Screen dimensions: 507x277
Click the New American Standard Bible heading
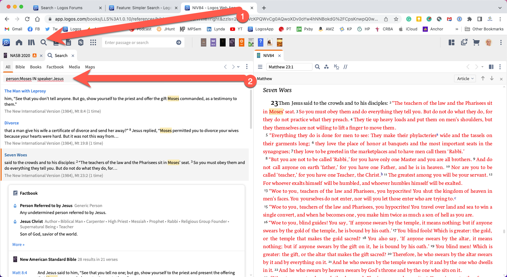point(48,259)
